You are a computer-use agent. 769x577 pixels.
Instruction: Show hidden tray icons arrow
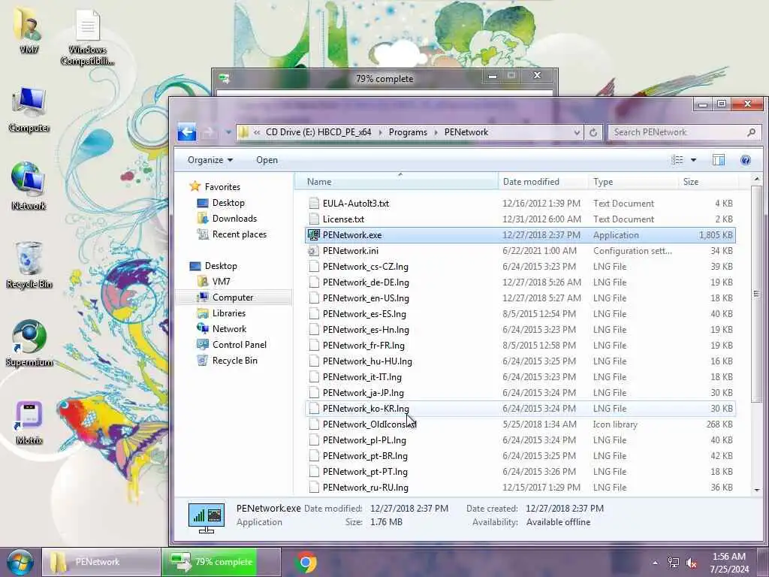pyautogui.click(x=655, y=563)
